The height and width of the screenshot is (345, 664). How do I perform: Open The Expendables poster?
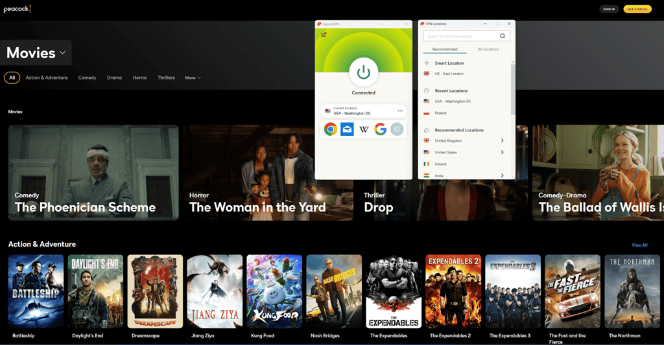click(x=394, y=291)
